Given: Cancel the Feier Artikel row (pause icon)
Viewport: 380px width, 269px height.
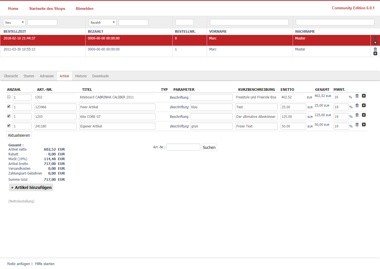Looking at the screenshot, I should [x=364, y=105].
